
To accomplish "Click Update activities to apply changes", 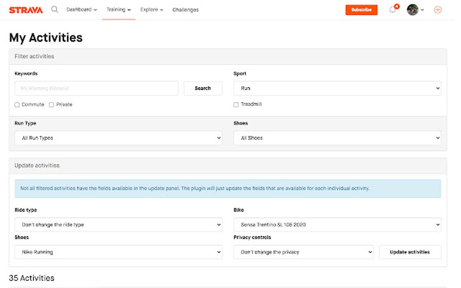I will click(x=410, y=252).
